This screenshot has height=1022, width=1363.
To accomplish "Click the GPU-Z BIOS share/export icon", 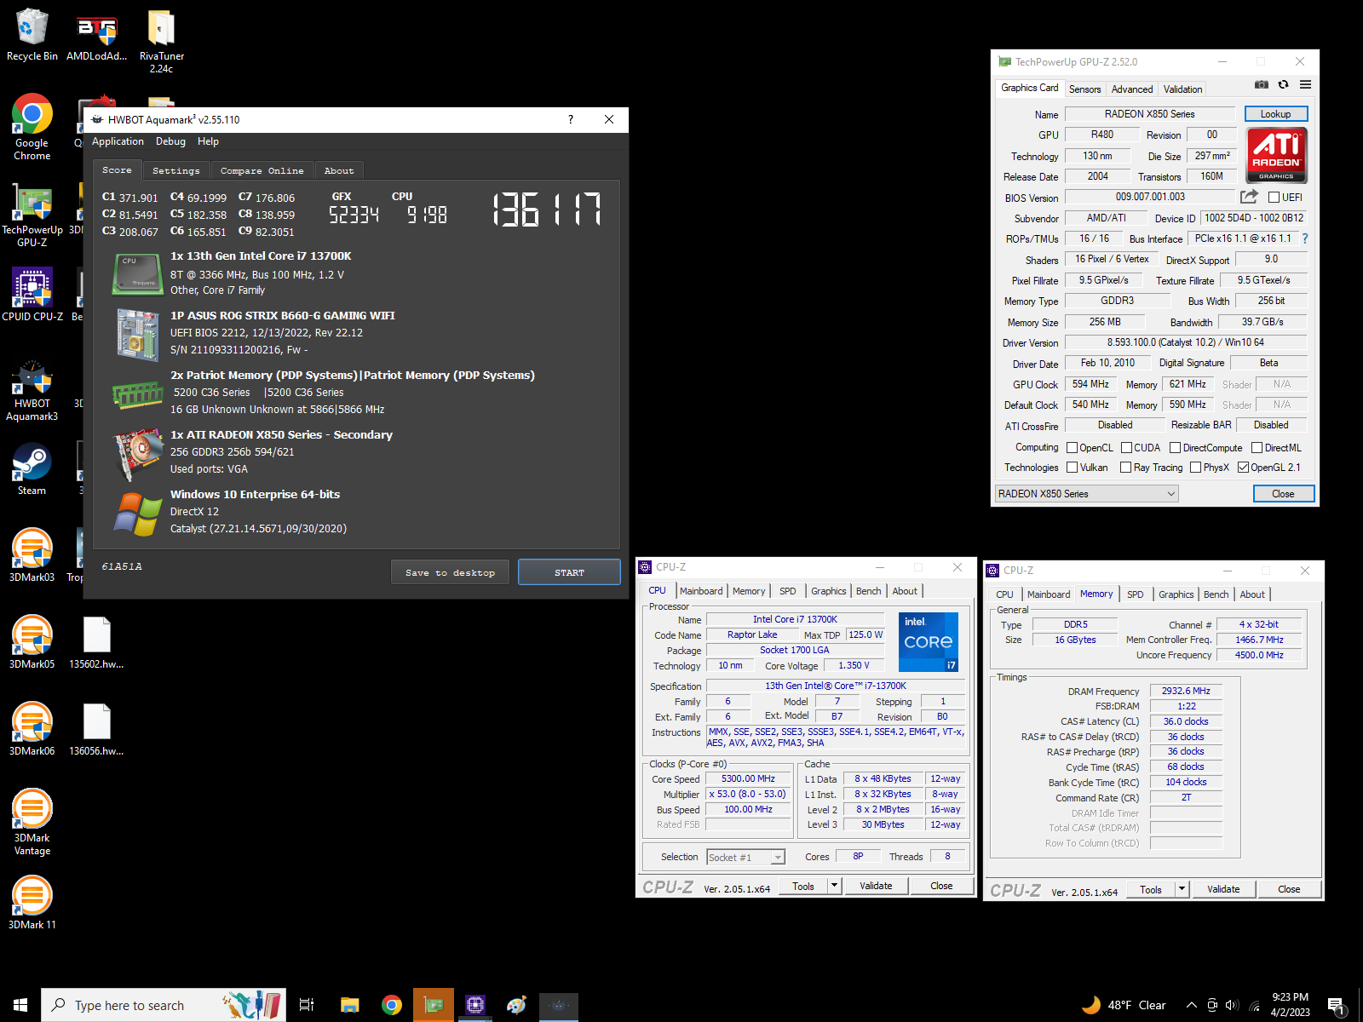I will point(1249,197).
